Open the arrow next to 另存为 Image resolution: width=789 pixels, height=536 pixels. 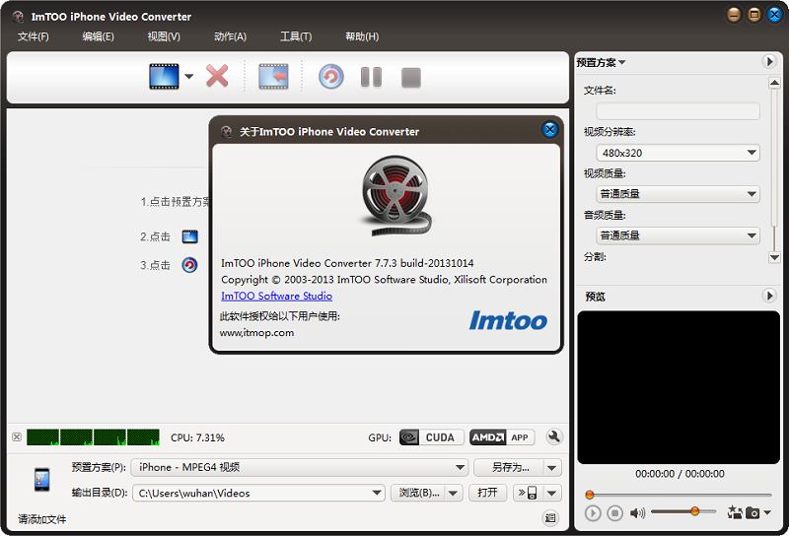coord(552,468)
